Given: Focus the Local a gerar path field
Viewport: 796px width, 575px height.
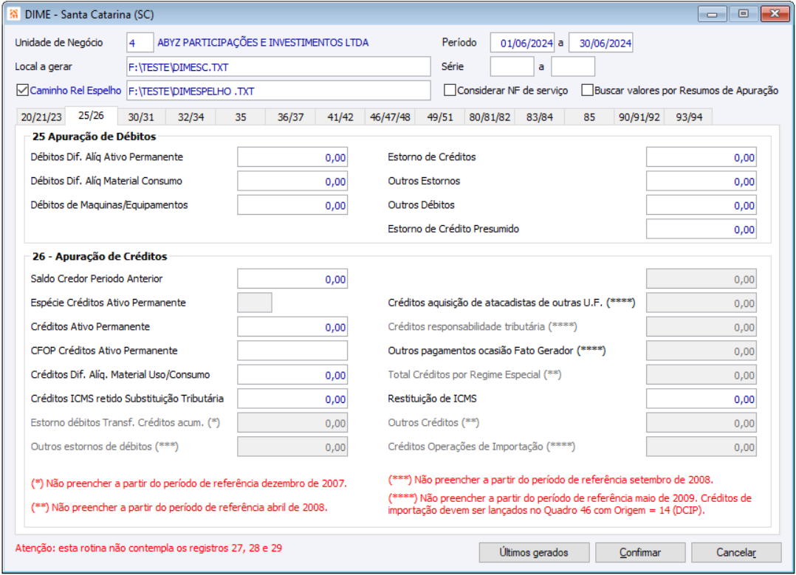Looking at the screenshot, I should tap(278, 67).
